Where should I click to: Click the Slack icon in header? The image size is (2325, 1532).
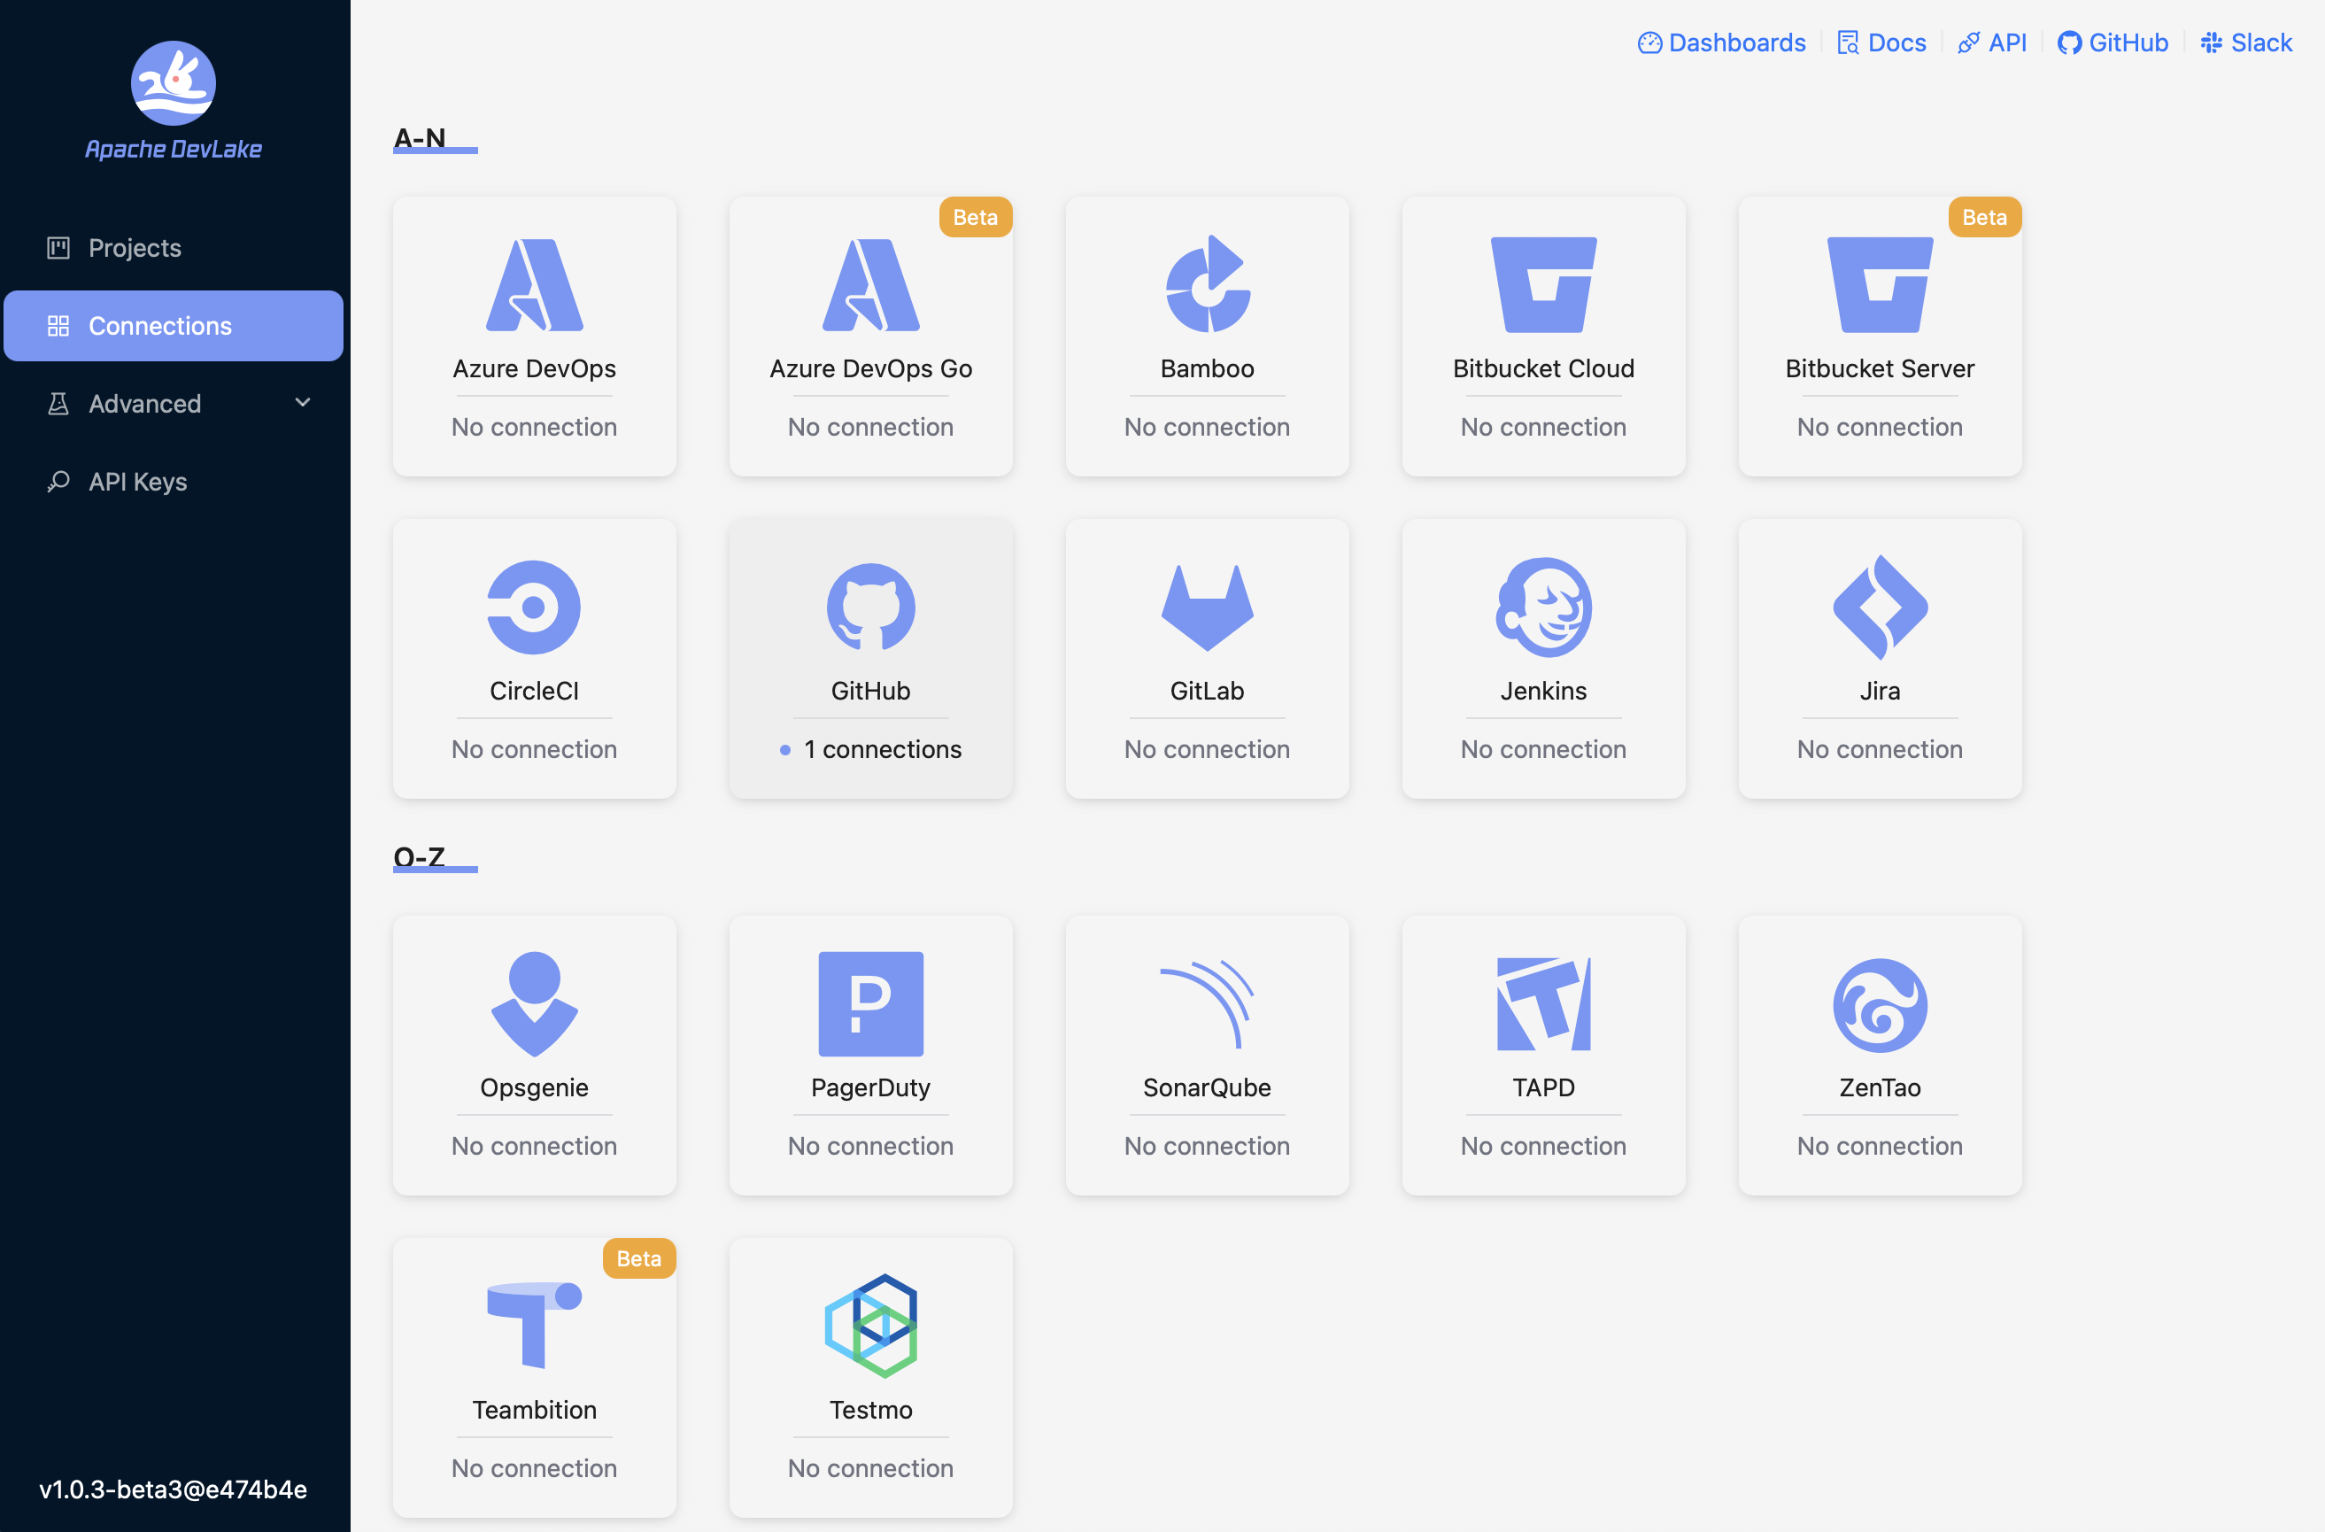pos(2211,43)
